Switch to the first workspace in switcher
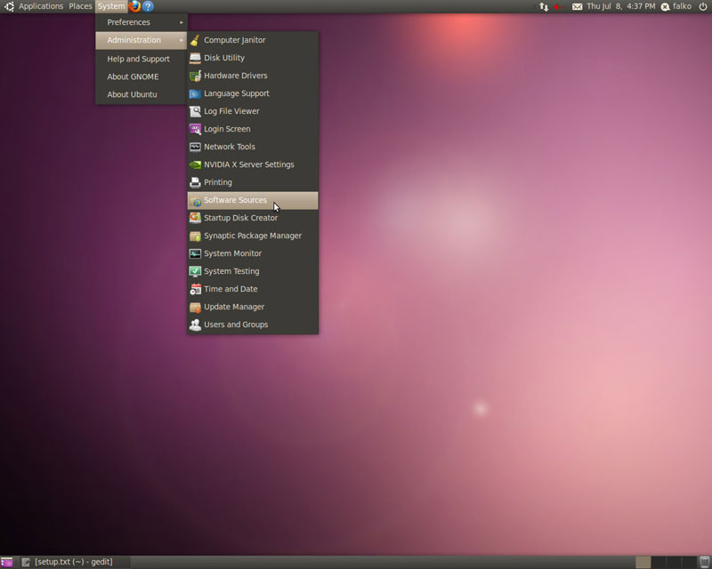Image resolution: width=712 pixels, height=569 pixels. [643, 562]
